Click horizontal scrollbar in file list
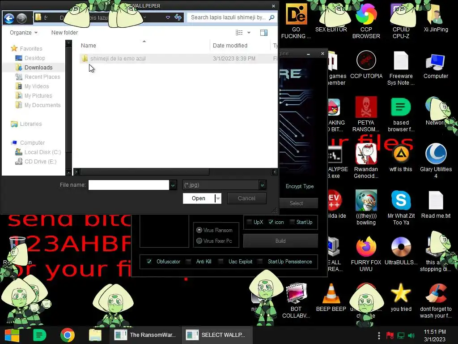Viewport: 458px width, 344px height. (144, 172)
